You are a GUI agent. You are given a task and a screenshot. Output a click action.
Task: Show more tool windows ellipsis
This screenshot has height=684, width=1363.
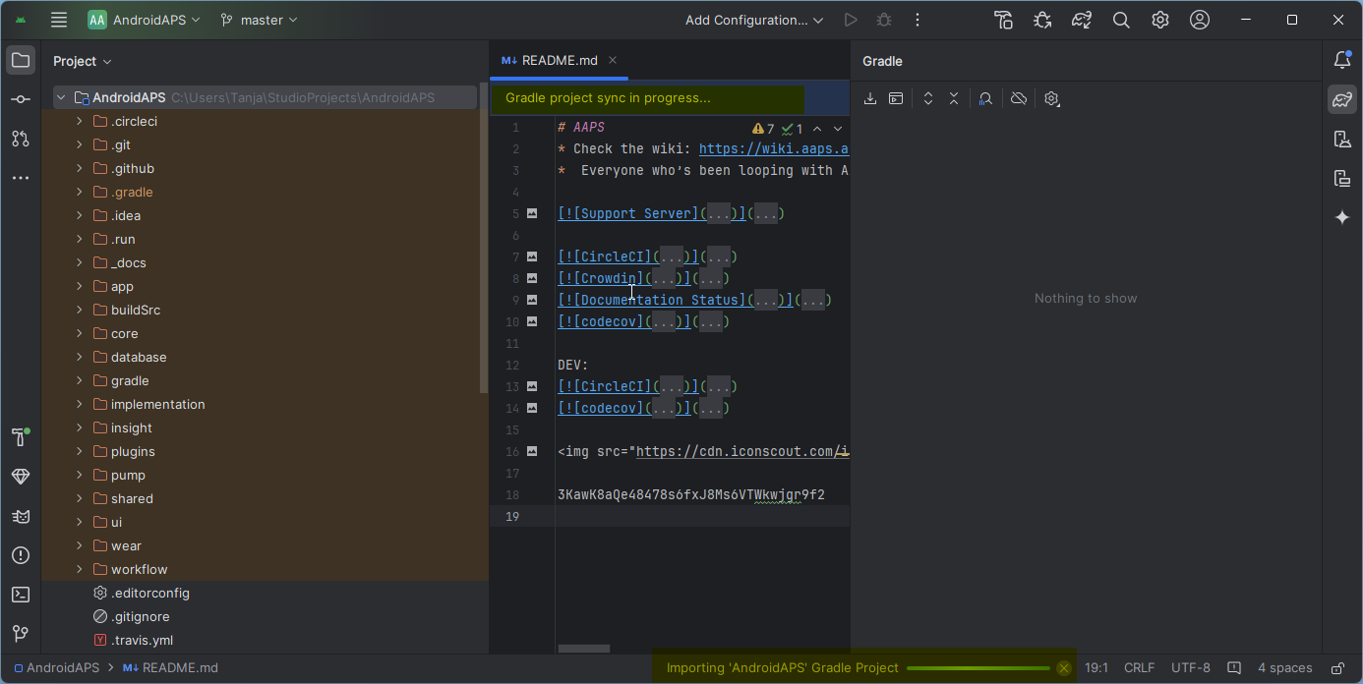click(x=21, y=178)
